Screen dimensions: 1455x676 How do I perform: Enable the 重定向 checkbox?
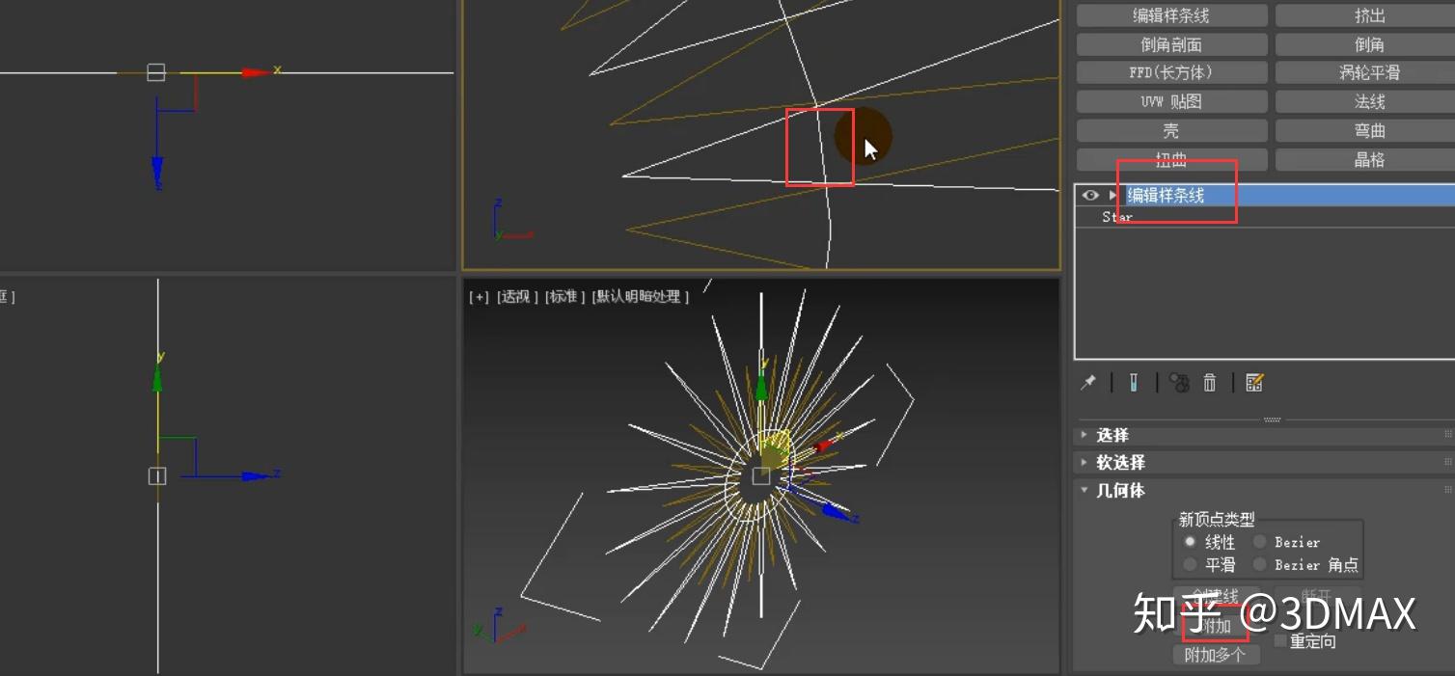coord(1278,639)
